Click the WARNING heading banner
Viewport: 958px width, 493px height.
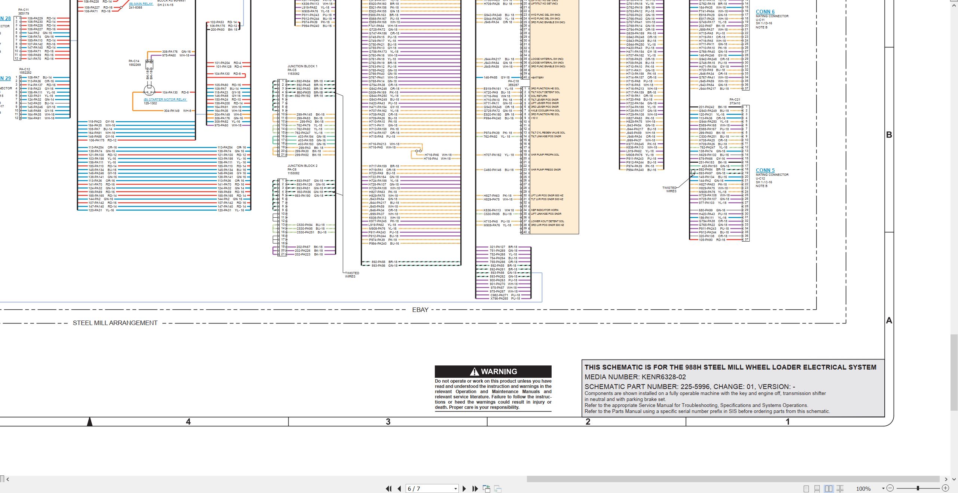[493, 371]
